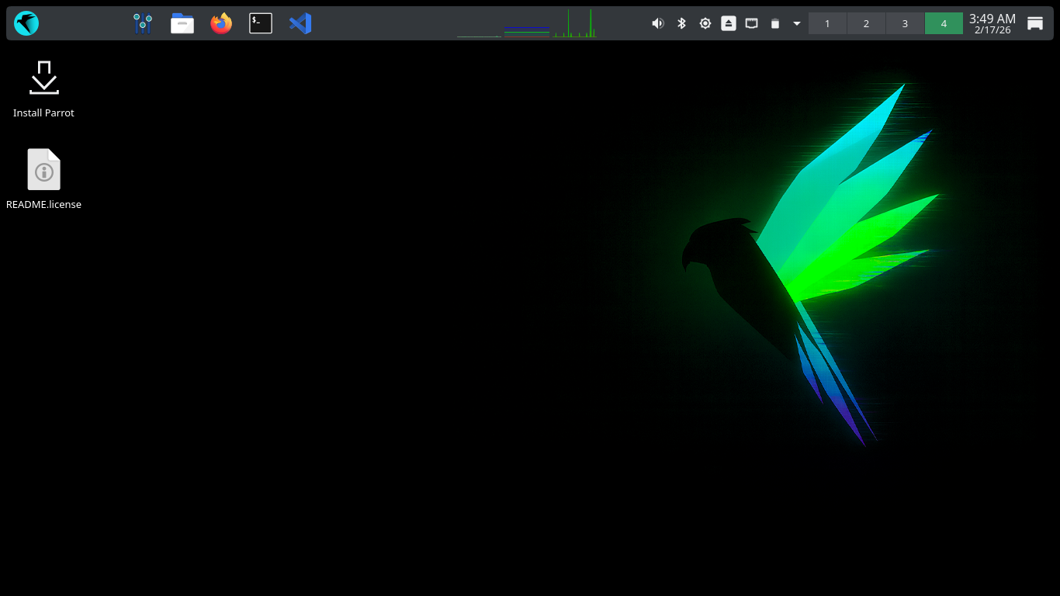Open the brightness settings tray icon
Image resolution: width=1060 pixels, height=596 pixels.
click(x=705, y=23)
